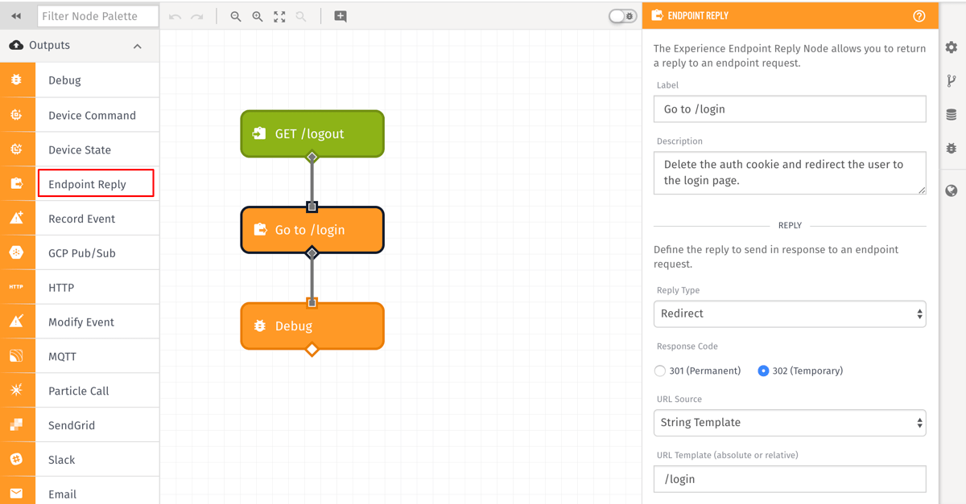Add a note with the plus comment icon
This screenshot has height=504, width=966.
click(x=341, y=16)
